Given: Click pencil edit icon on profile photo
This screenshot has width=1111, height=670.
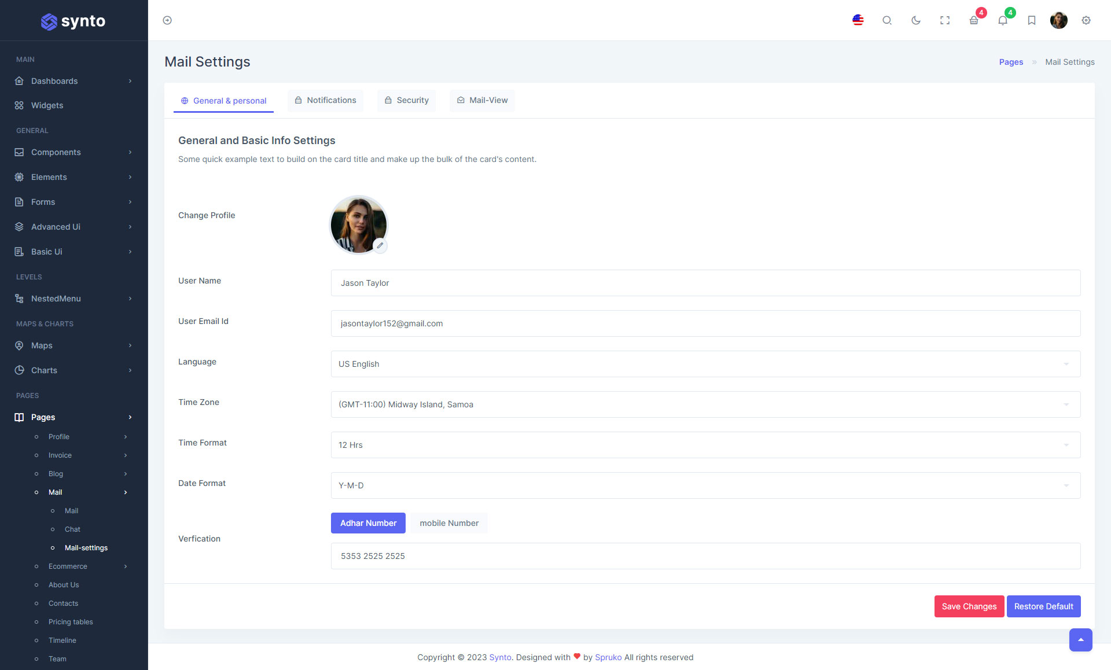Looking at the screenshot, I should [380, 245].
